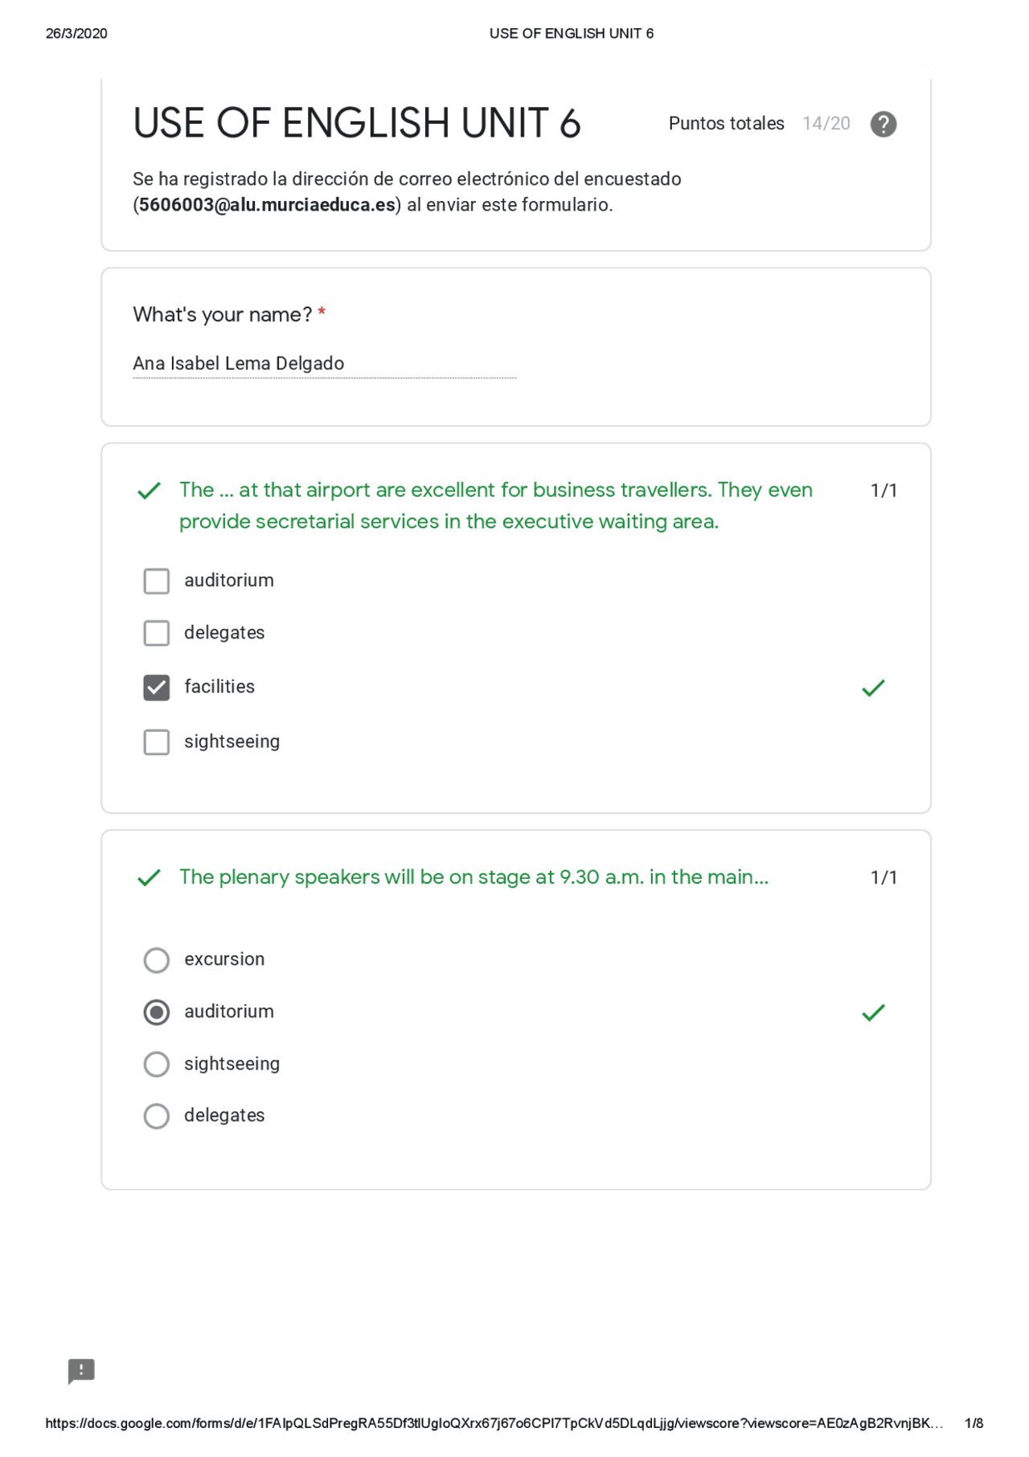
Task: Click the checkmark before airport question
Action: point(149,490)
